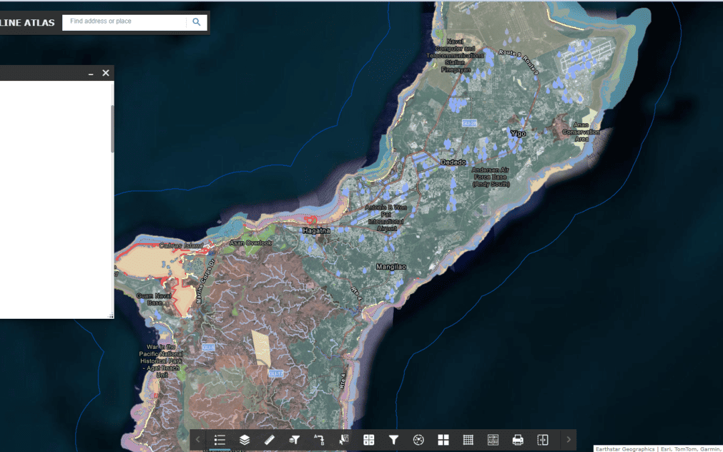Open the Basemap Gallery four-squares icon
This screenshot has width=723, height=452.
[x=443, y=440]
